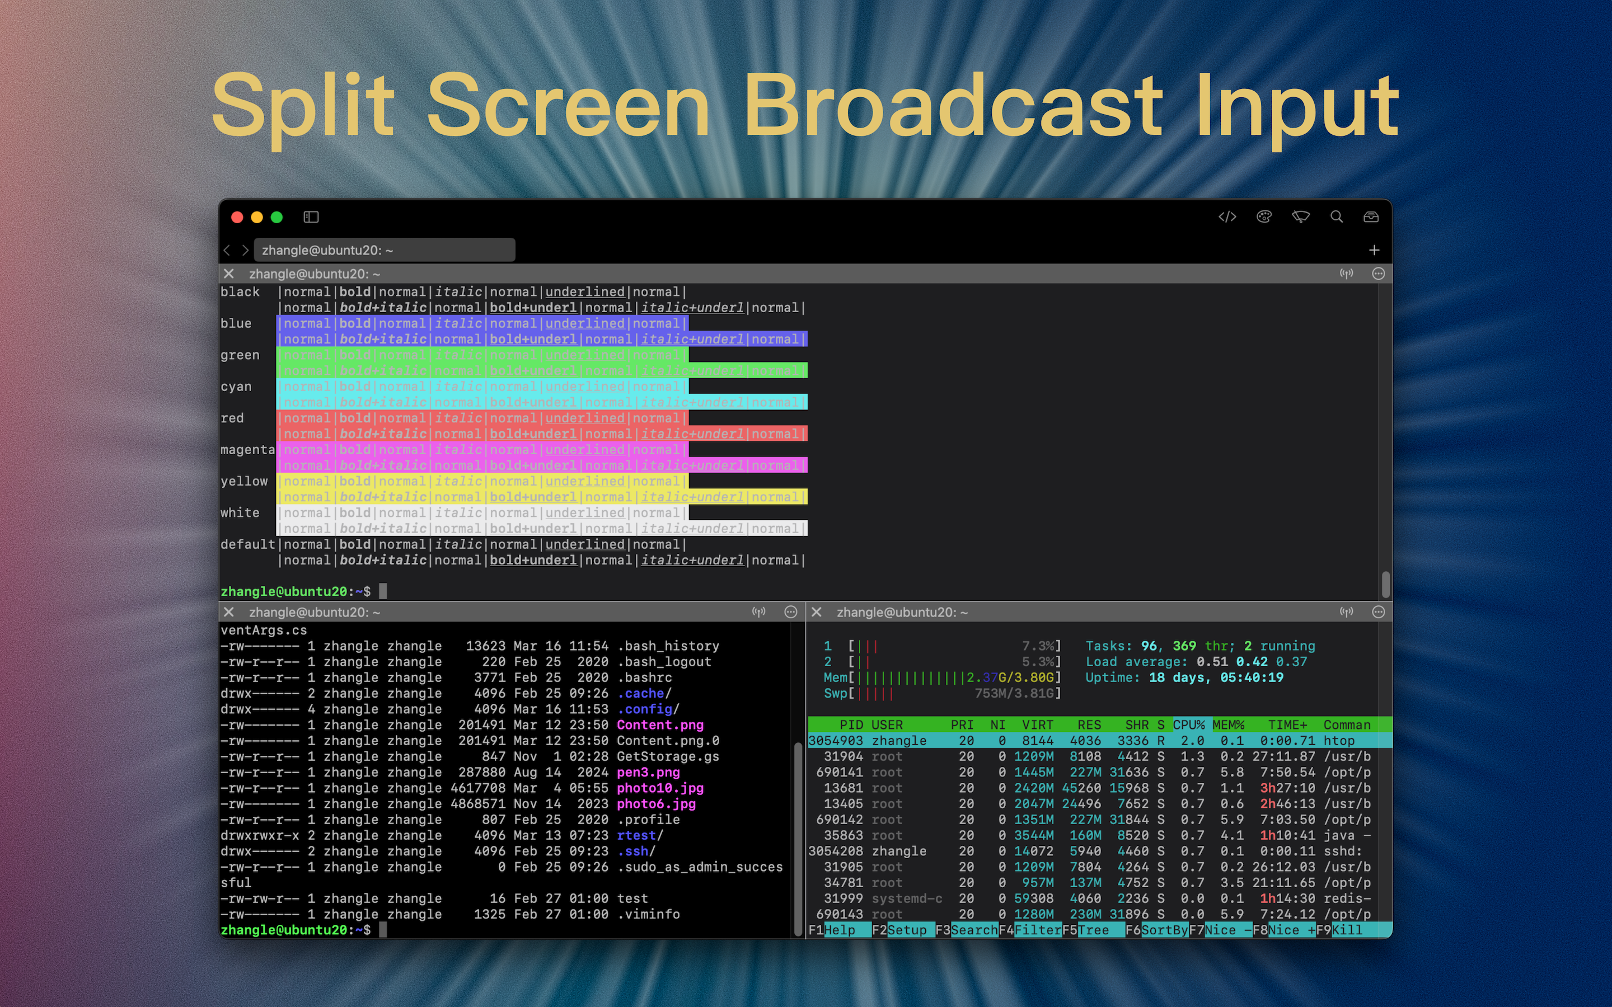Click the top pane command prompt

[304, 591]
